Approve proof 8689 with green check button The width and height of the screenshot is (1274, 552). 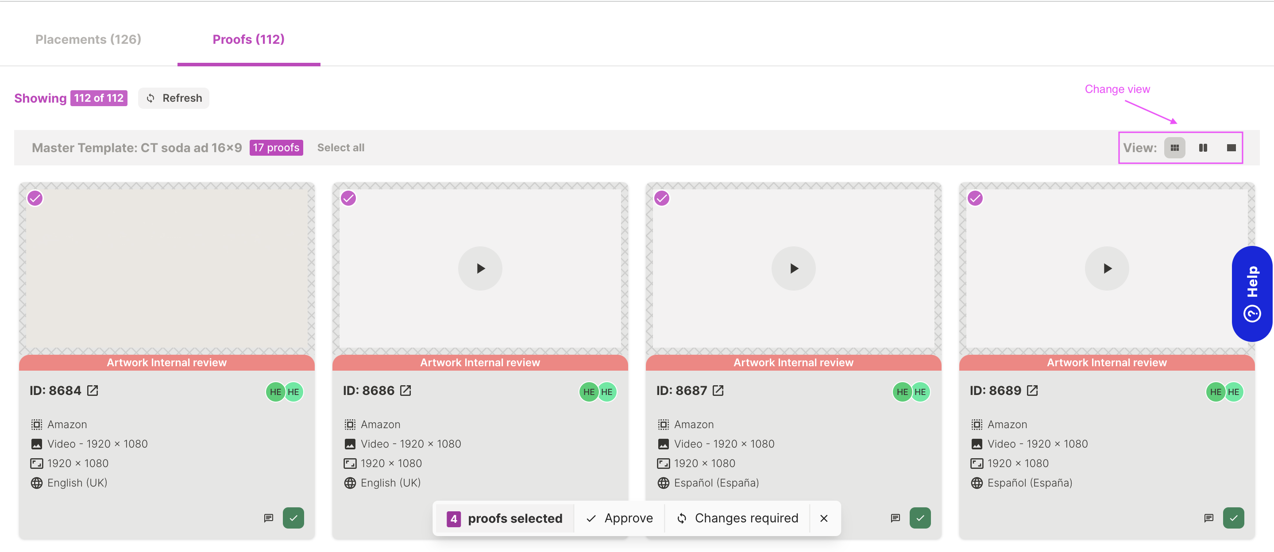(x=1233, y=518)
